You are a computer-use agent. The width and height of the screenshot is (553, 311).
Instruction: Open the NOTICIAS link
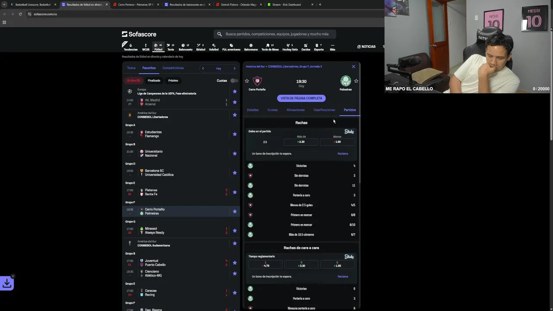tap(366, 47)
